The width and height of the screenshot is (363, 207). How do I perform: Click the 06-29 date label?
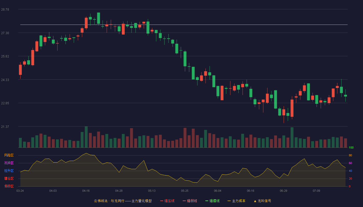tap(283, 191)
